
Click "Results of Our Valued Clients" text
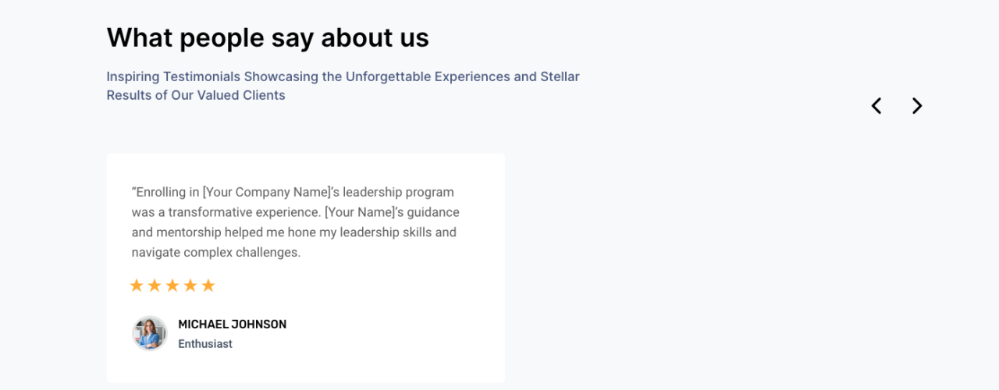click(x=196, y=95)
